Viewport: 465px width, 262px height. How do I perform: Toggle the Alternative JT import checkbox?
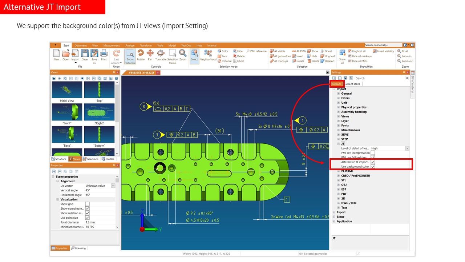click(x=373, y=162)
